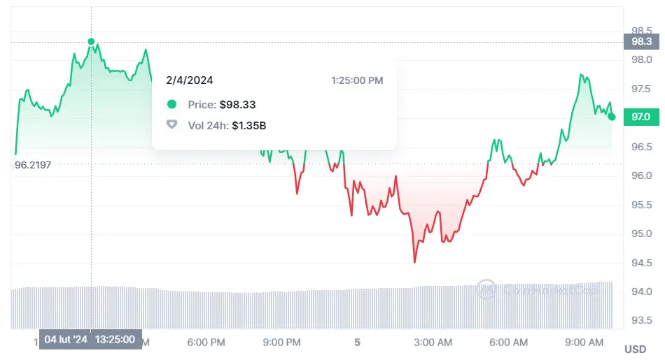Click the day 5 marker on time axis
The height and width of the screenshot is (360, 665).
click(357, 343)
